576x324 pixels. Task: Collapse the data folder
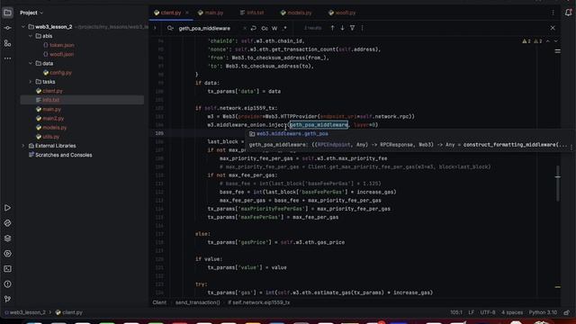[x=31, y=64]
